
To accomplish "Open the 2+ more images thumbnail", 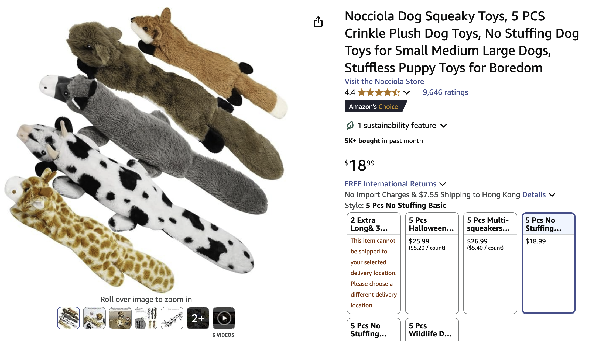I will tap(198, 318).
